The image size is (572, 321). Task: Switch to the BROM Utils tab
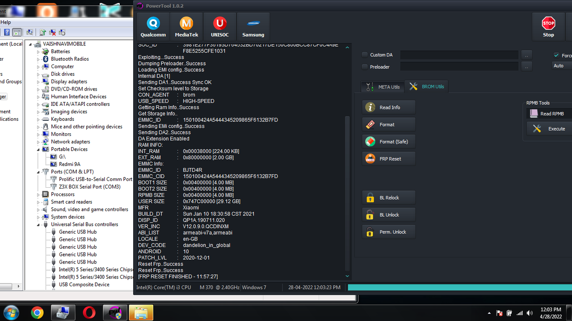[427, 86]
